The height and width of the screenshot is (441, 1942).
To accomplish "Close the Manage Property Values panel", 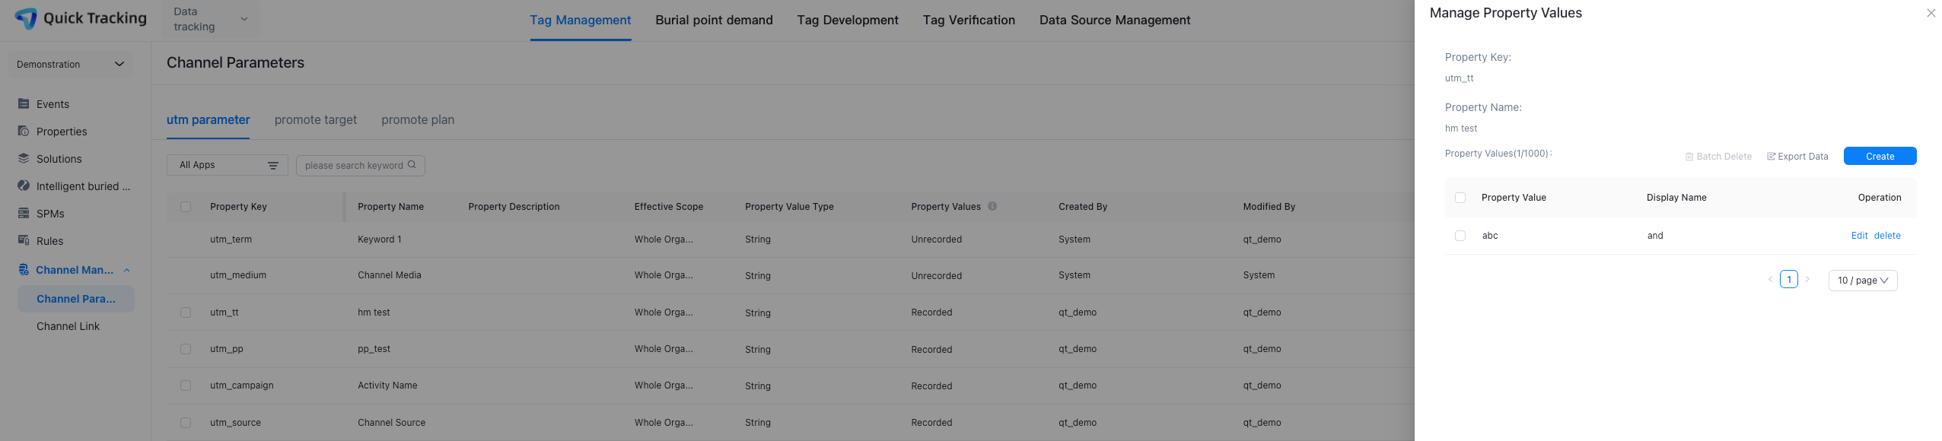I will (x=1931, y=13).
